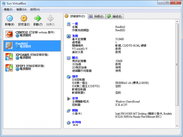Click the Storage (儲存) disk icon
Viewport: 183px width, 137px height.
click(x=69, y=77)
